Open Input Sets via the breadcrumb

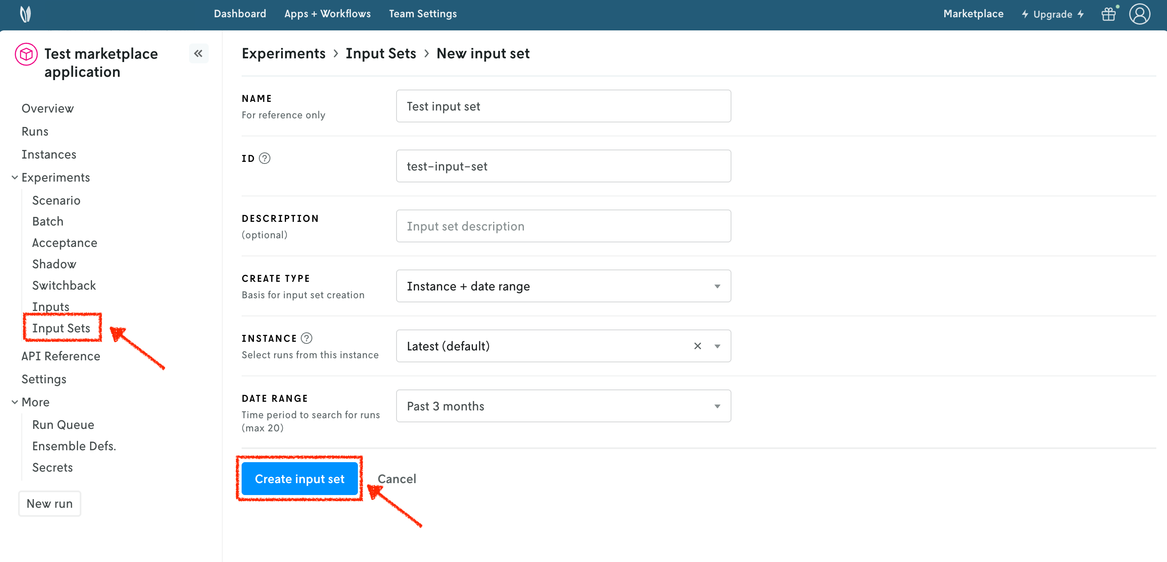pyautogui.click(x=381, y=53)
